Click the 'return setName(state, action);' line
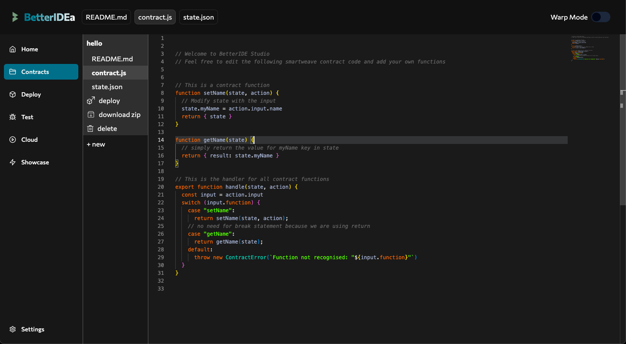 (241, 218)
